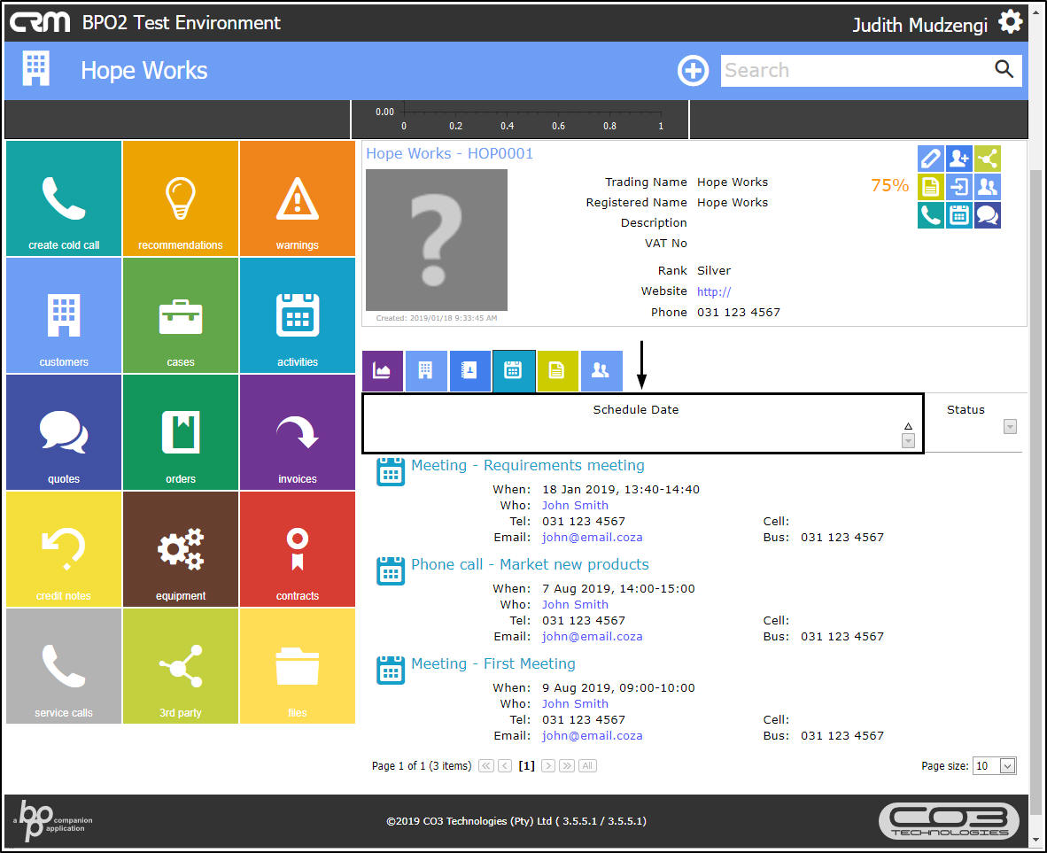This screenshot has width=1047, height=853.
Task: Open the create cold call tile
Action: tap(64, 198)
